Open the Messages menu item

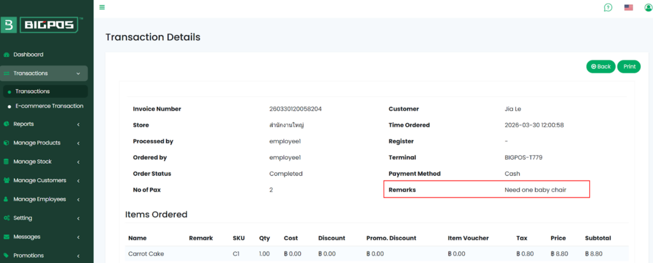point(27,237)
